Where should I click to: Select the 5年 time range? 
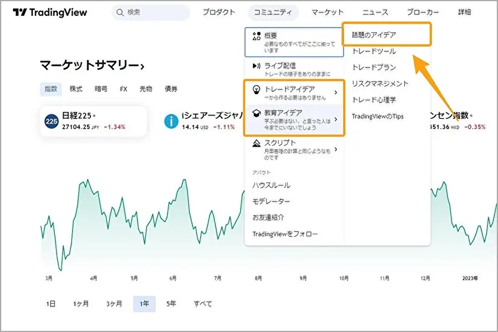(171, 304)
